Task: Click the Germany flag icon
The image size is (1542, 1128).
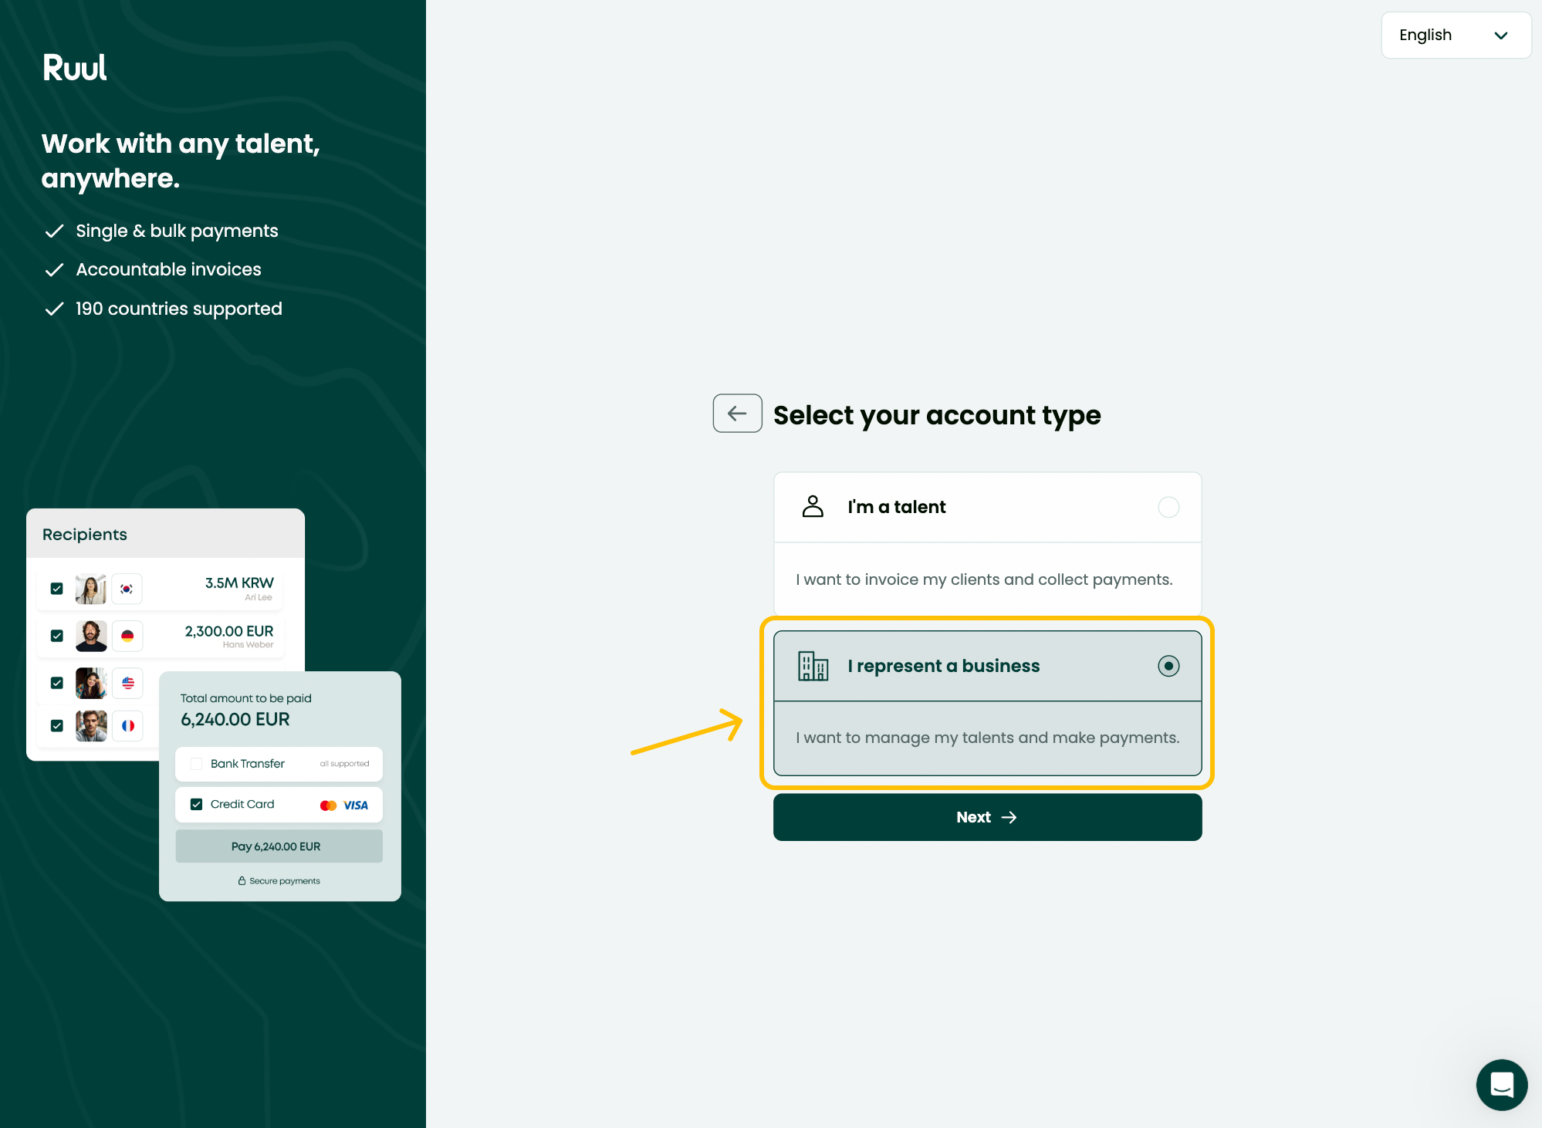Action: (127, 636)
